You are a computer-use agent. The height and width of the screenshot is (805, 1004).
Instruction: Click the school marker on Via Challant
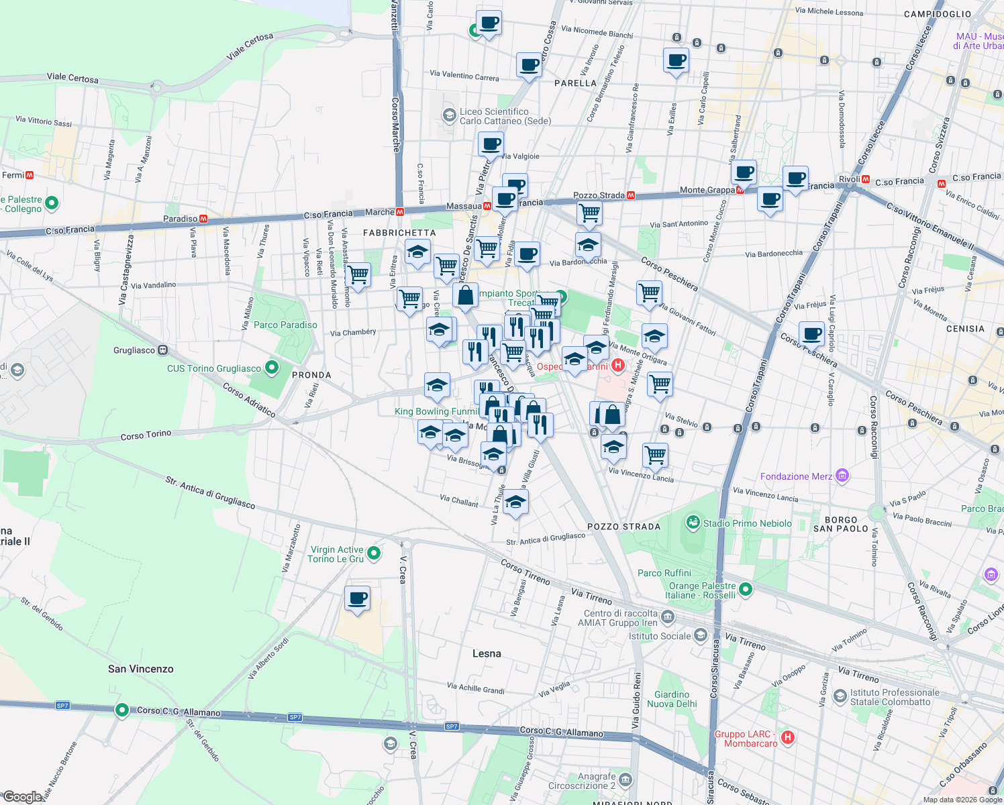tap(515, 502)
